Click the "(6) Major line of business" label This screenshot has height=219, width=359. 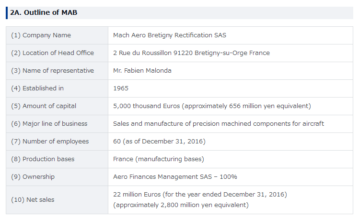pos(49,123)
